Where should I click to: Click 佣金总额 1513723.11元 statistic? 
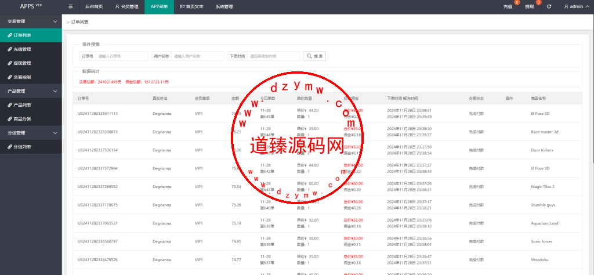point(147,82)
